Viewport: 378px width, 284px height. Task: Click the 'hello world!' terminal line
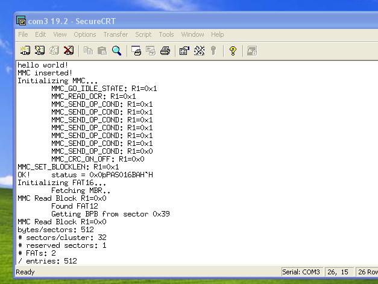pyautogui.click(x=43, y=65)
